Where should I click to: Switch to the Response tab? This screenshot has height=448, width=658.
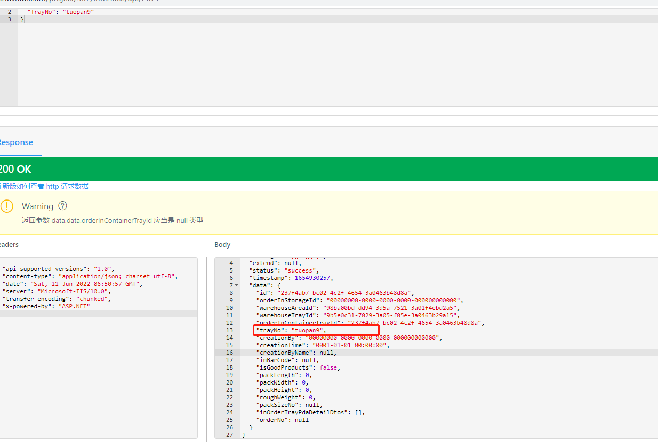pos(15,142)
